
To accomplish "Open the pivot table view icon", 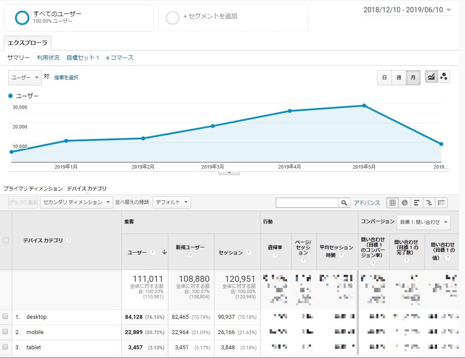I will click(x=441, y=203).
